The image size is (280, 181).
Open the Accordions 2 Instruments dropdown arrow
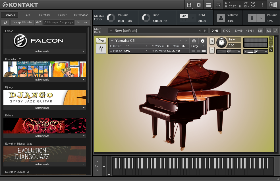point(84,80)
